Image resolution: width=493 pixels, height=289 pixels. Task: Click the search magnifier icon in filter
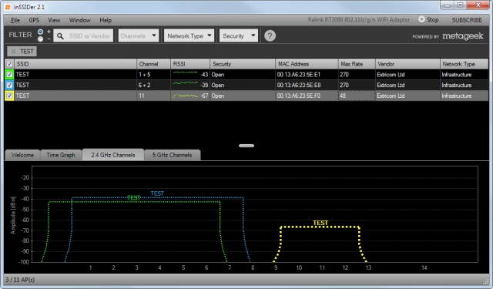point(60,36)
